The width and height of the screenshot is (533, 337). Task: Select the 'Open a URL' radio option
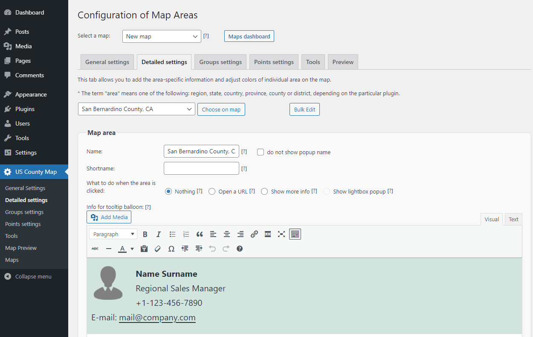[x=212, y=191]
